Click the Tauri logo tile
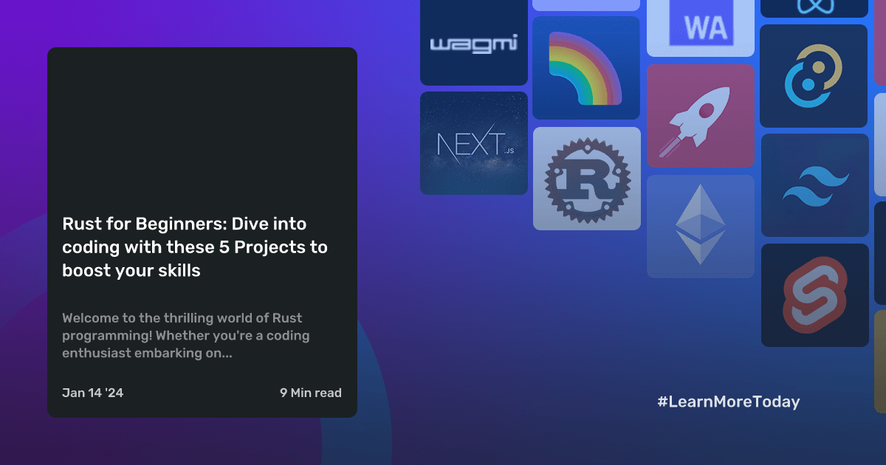Screen dimensions: 886x465 (x=814, y=76)
